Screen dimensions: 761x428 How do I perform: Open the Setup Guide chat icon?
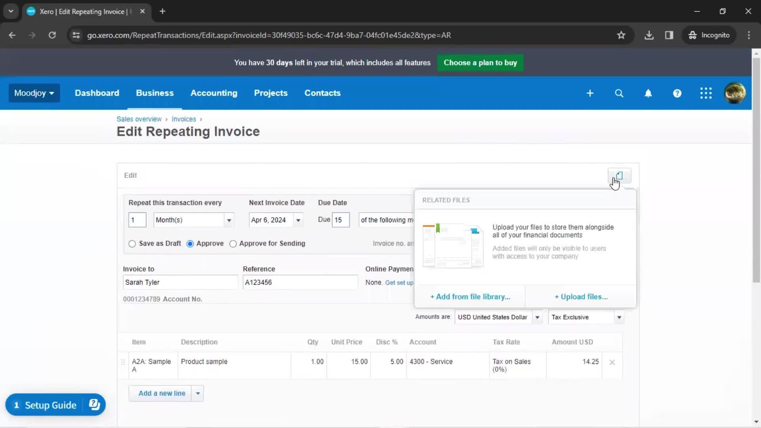click(x=94, y=404)
